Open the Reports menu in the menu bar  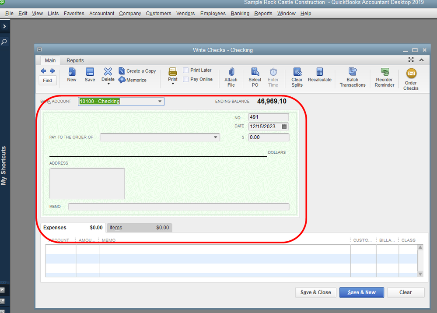263,14
